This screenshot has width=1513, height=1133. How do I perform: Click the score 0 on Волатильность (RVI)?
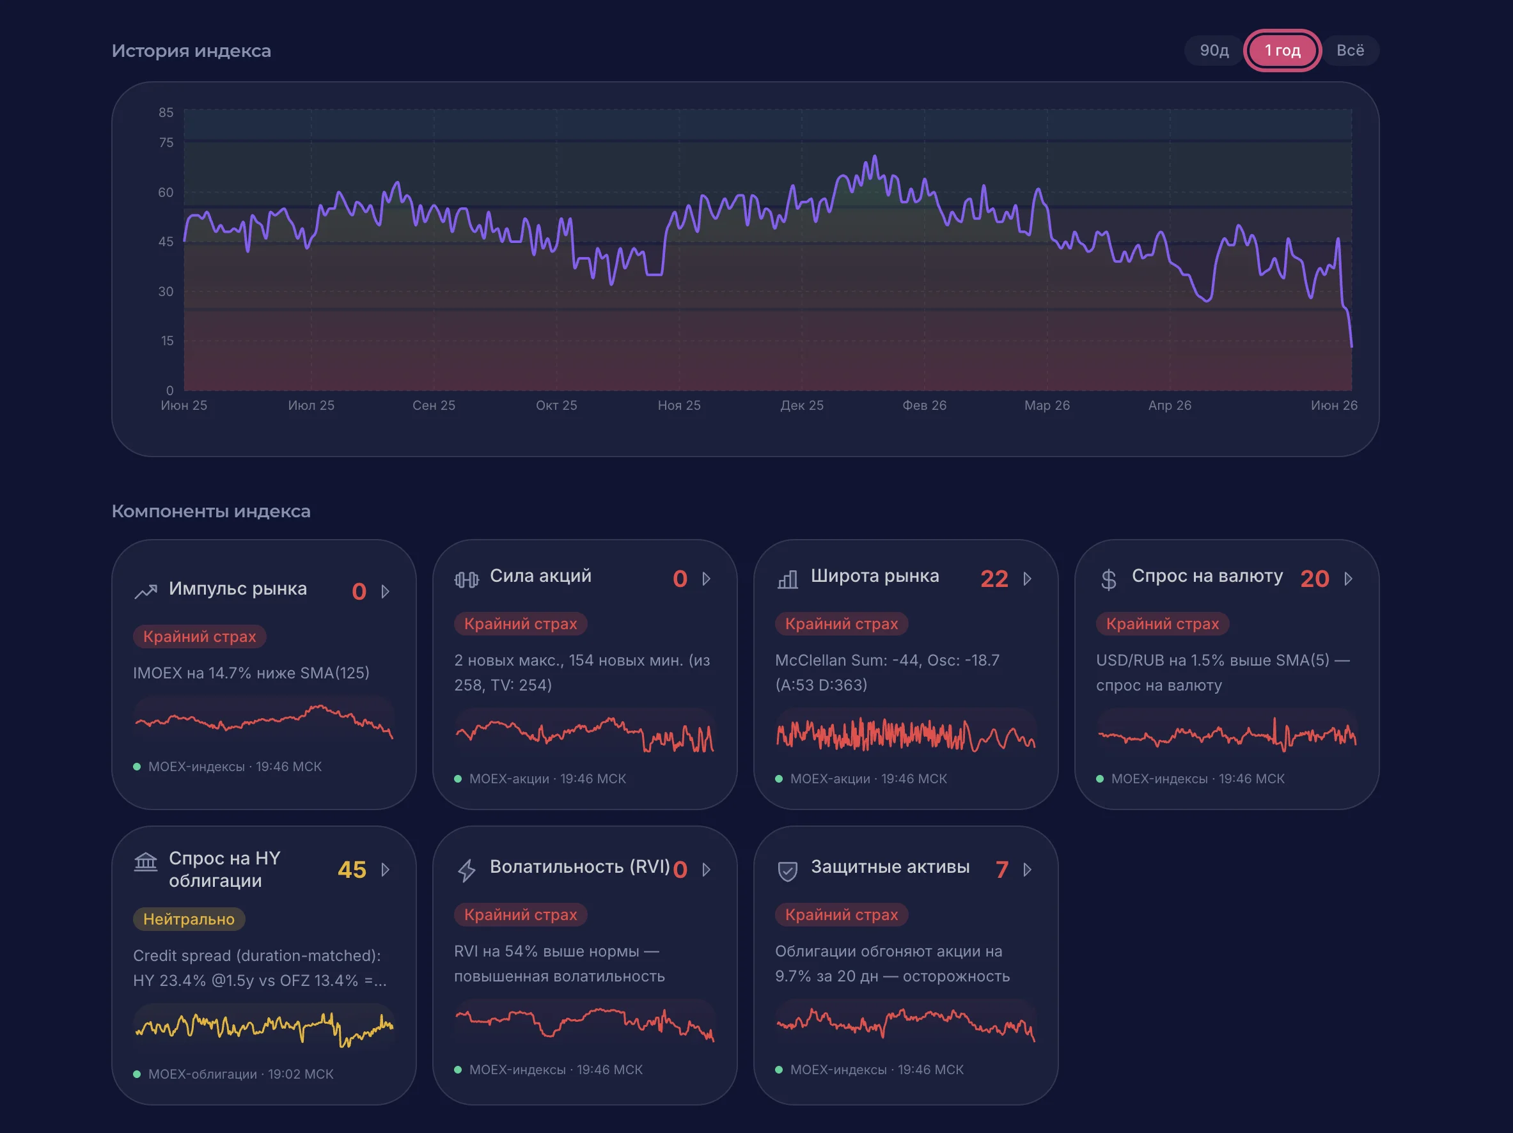point(680,870)
